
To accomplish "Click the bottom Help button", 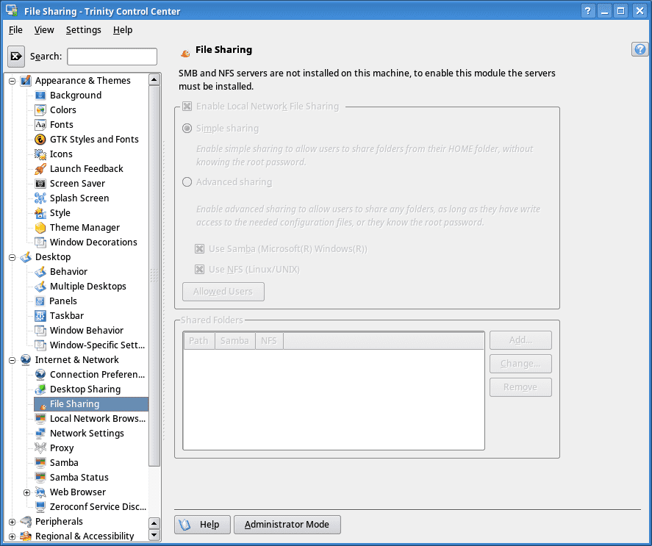I will (x=202, y=525).
